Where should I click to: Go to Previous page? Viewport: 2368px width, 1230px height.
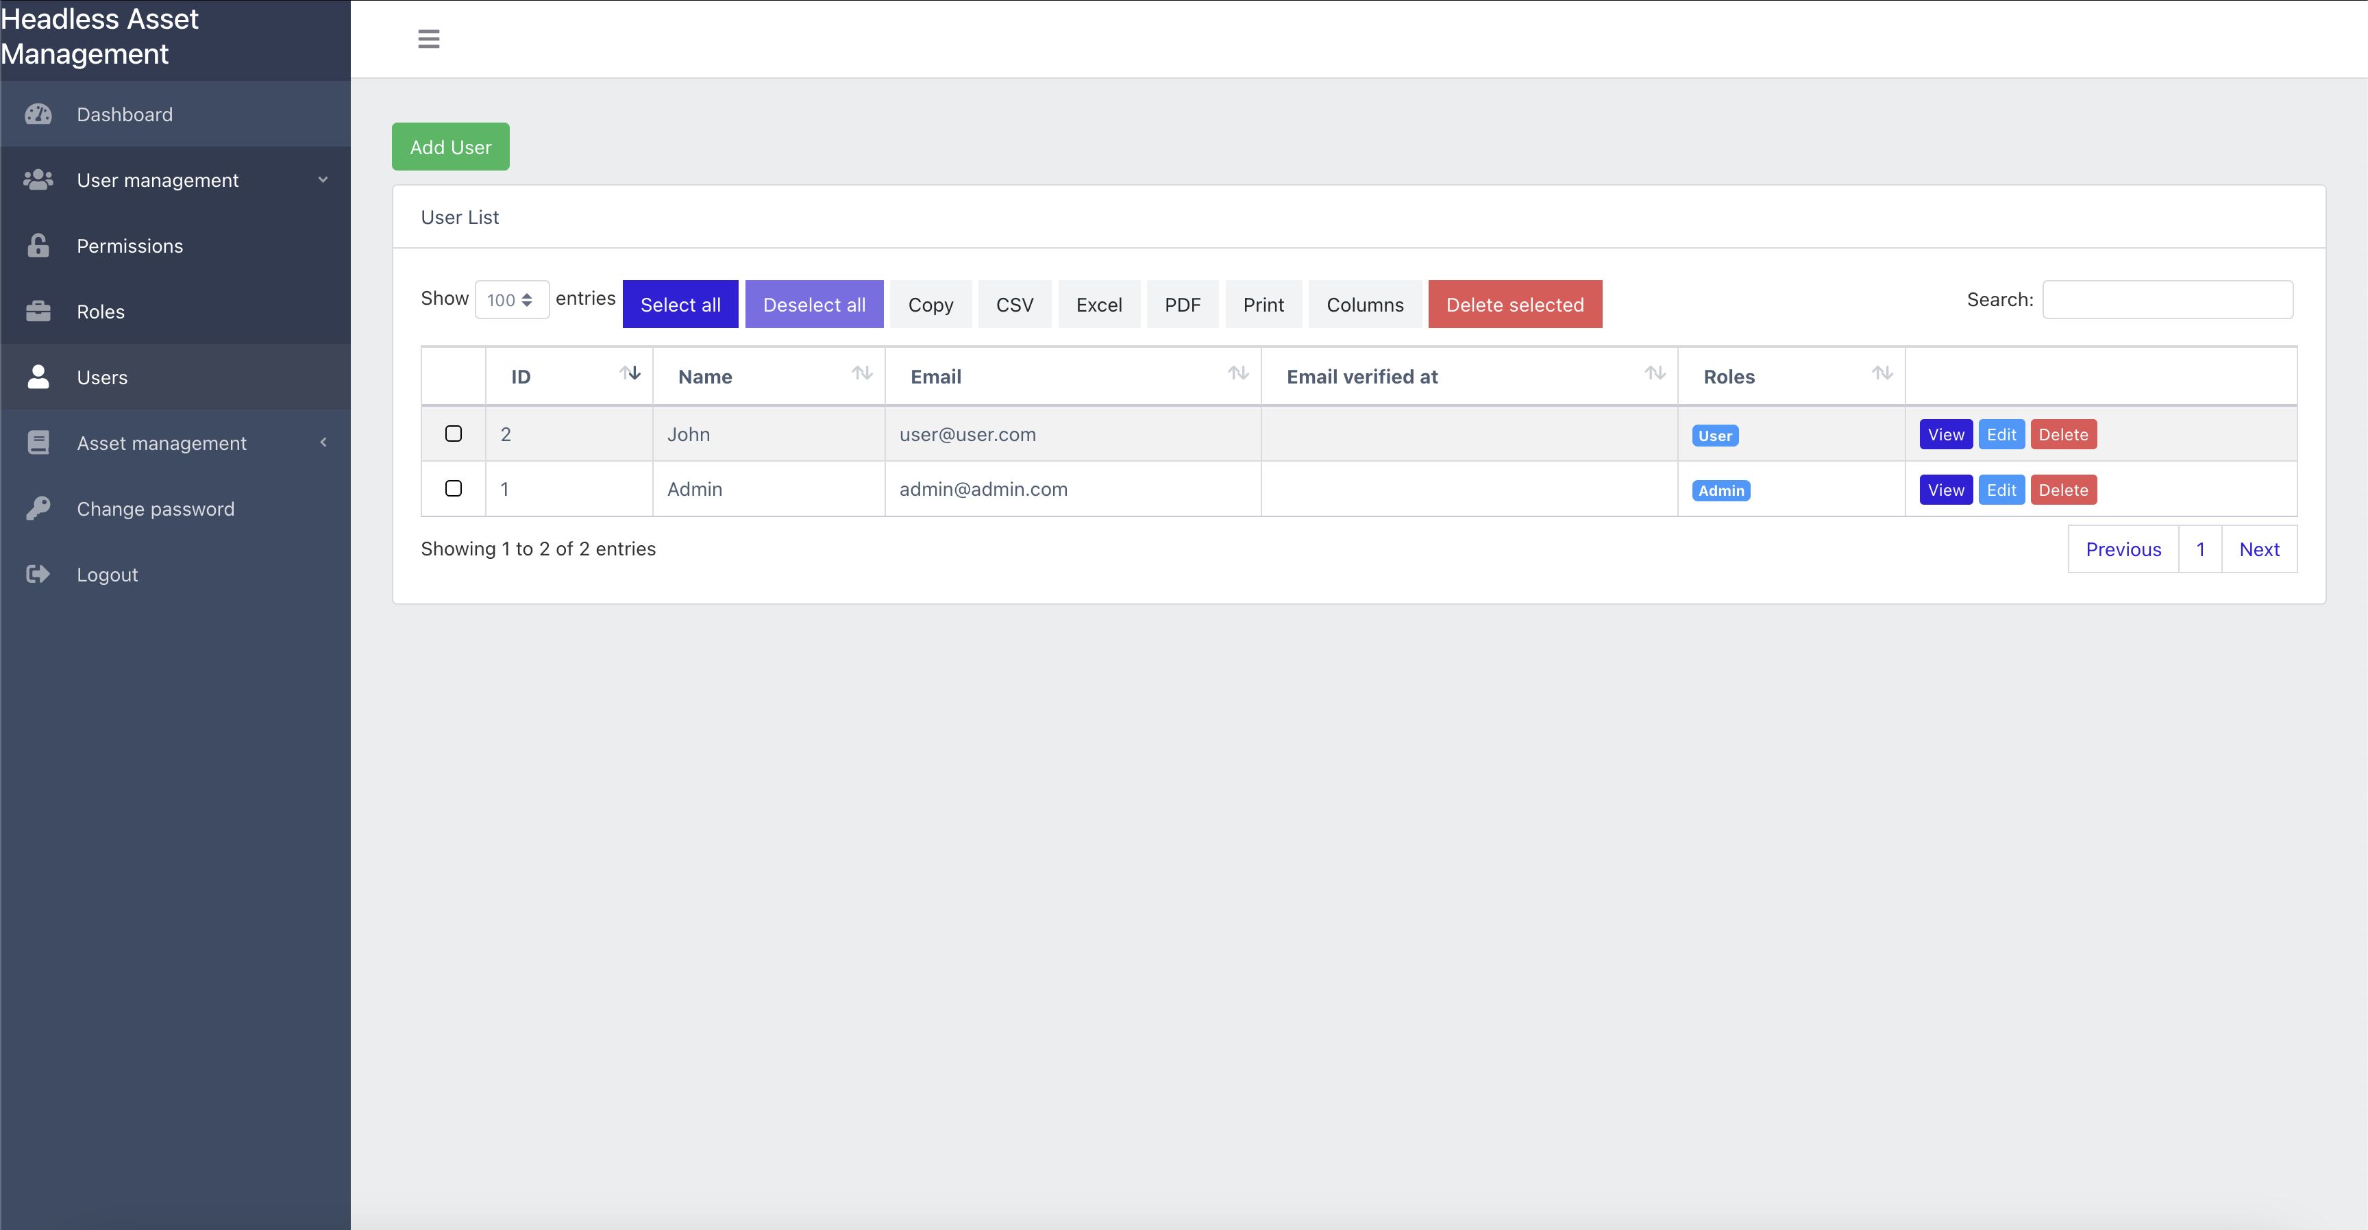(x=2123, y=549)
